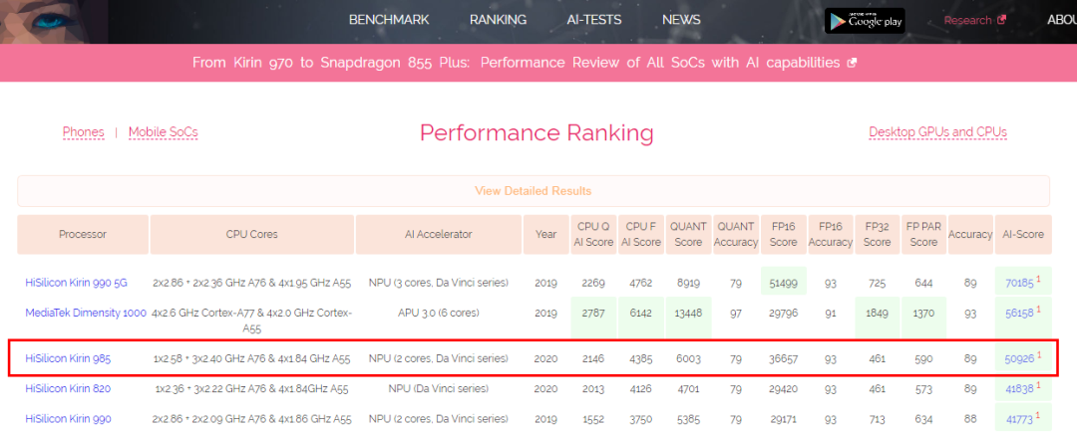Select the APU 3.0 (6 cores) cell

point(438,313)
